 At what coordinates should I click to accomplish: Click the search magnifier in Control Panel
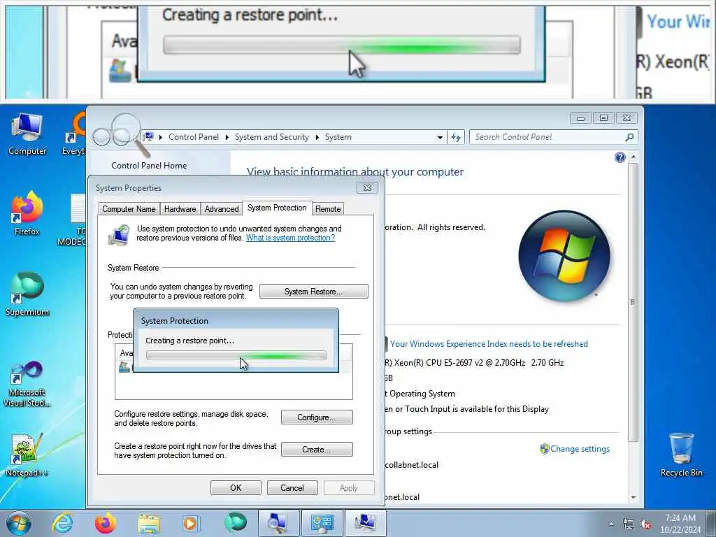[629, 137]
